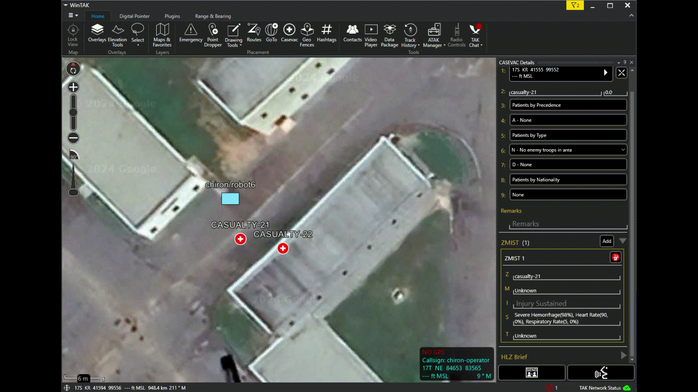
Task: Open the Routes tool
Action: [254, 33]
